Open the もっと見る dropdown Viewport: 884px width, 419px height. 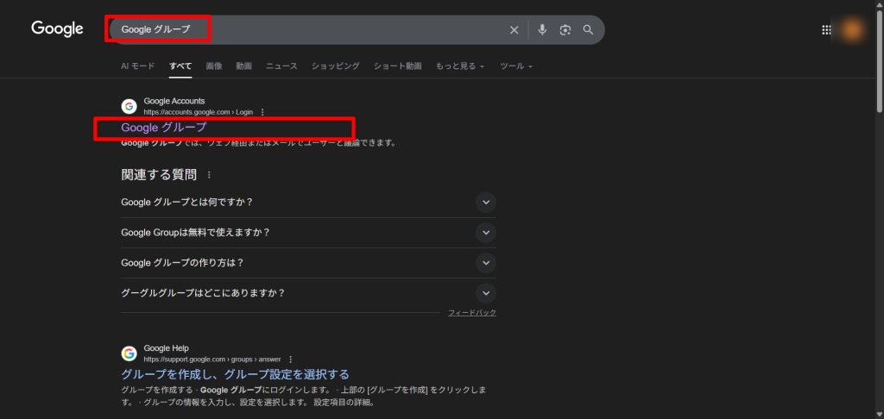tap(459, 66)
